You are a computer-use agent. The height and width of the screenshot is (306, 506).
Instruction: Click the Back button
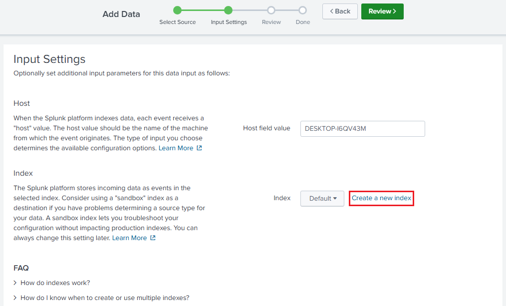click(340, 11)
